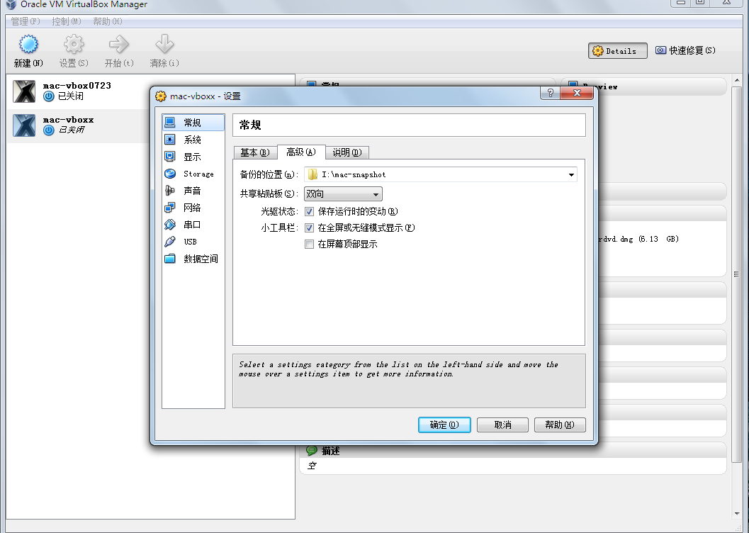The image size is (749, 533).
Task: Open the Storage settings category
Action: point(193,174)
